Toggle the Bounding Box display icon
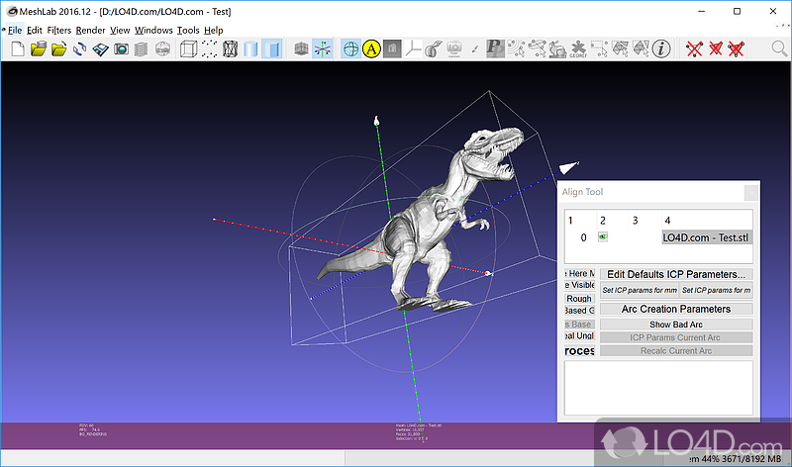The width and height of the screenshot is (792, 467). [186, 48]
